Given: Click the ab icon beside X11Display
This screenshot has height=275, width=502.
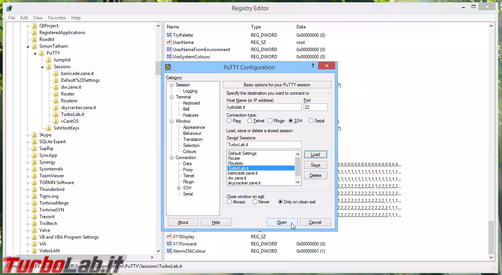Looking at the screenshot, I should pos(169,236).
